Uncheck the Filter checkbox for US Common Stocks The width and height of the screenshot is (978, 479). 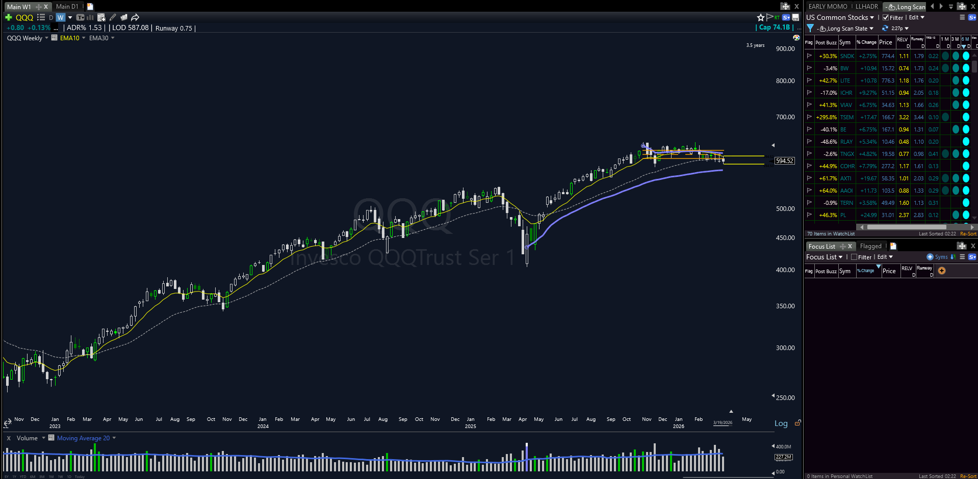click(886, 17)
